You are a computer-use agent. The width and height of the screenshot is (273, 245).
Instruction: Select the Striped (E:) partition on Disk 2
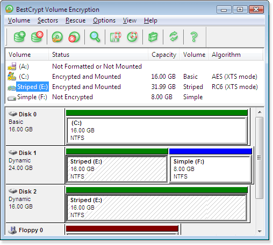156,207
